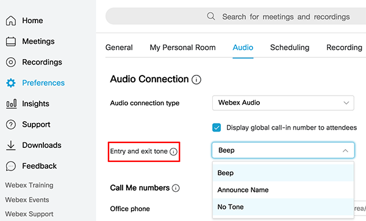
Task: Click the Support question mark icon
Action: 11,125
